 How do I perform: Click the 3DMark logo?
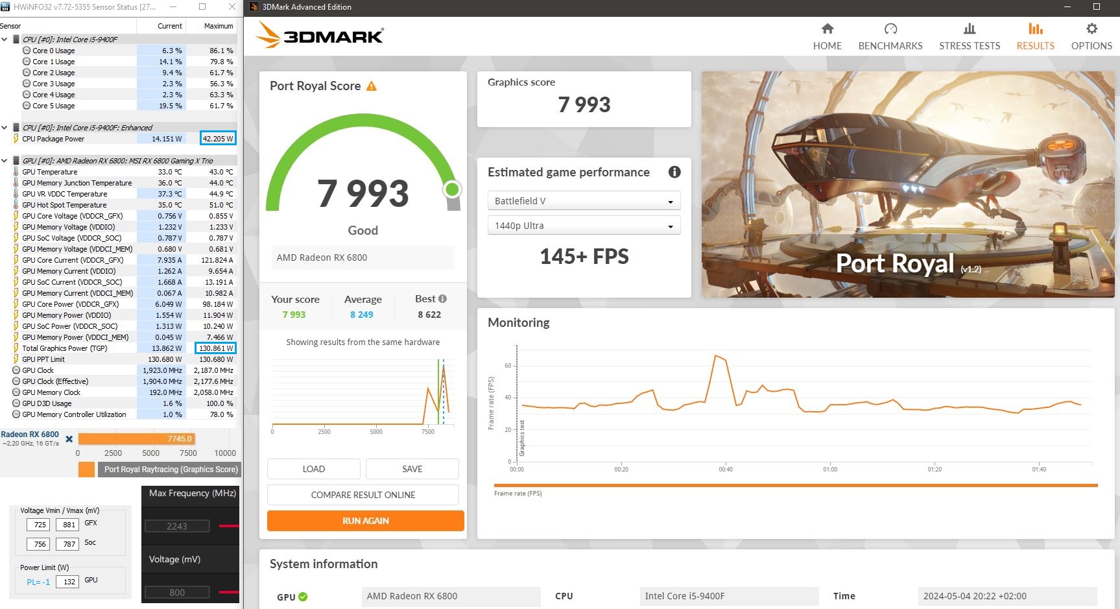tap(320, 35)
